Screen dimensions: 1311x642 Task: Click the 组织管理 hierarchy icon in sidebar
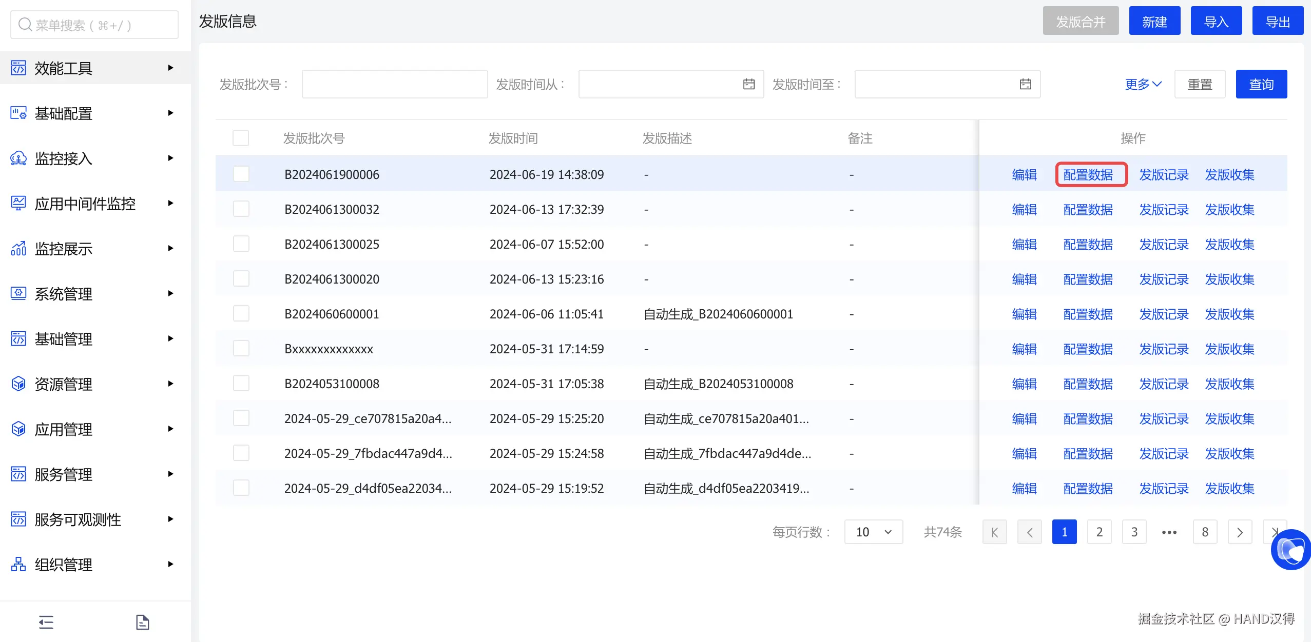(x=18, y=565)
